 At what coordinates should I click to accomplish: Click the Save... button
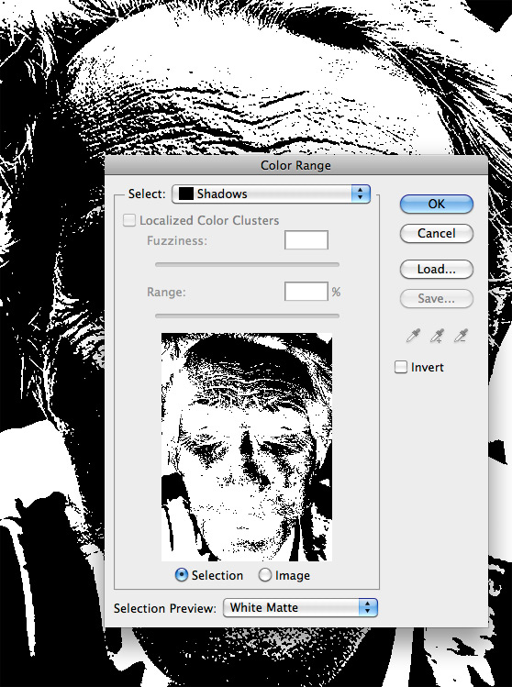(437, 298)
